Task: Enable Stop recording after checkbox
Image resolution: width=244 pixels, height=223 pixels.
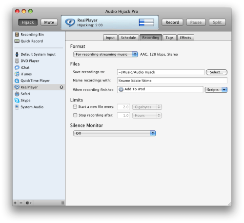Action: coord(75,115)
